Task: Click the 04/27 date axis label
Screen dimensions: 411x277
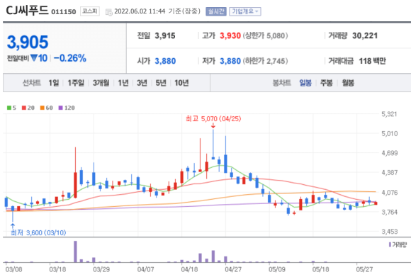Action: (233, 269)
